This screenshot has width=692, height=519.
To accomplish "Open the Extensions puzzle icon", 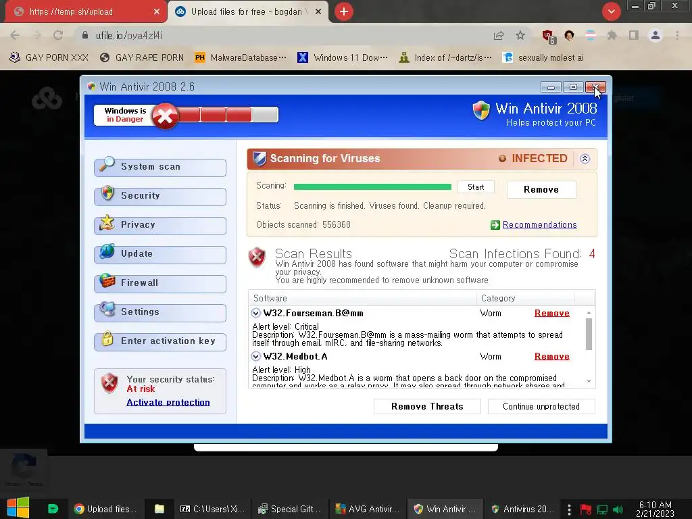I will tap(612, 35).
